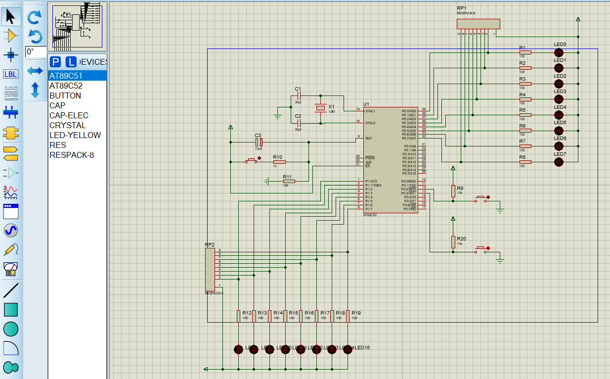Select the Buses mode tool
The height and width of the screenshot is (379, 610).
click(x=11, y=112)
